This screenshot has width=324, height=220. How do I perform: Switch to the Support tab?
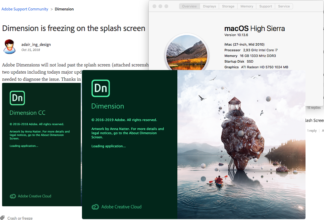click(x=265, y=6)
